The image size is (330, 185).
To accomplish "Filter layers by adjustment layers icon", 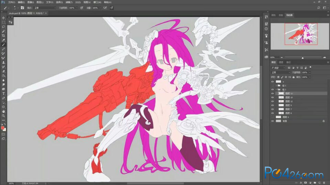I will tap(293, 68).
